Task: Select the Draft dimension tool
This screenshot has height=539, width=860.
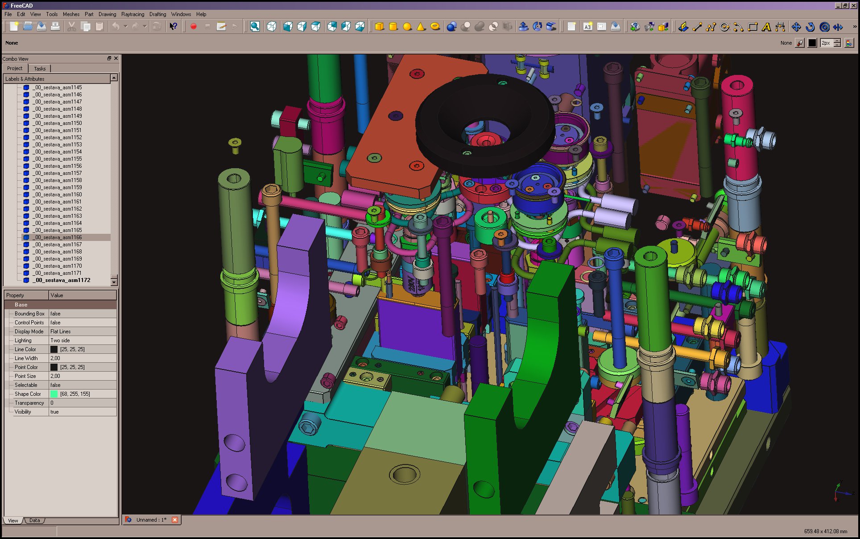Action: point(780,27)
